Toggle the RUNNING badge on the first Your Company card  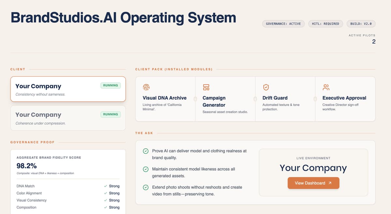point(110,85)
